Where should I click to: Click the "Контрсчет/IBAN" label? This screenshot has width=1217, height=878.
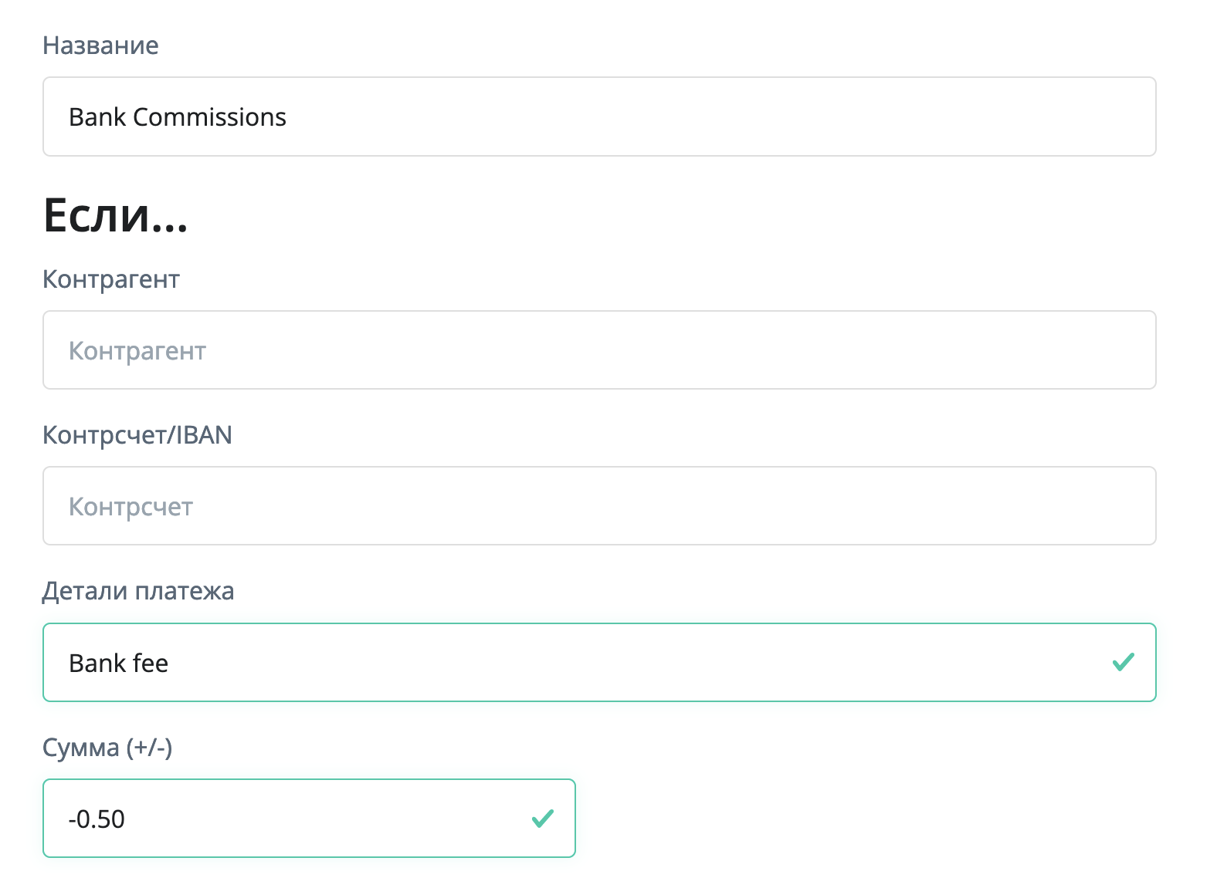point(137,435)
